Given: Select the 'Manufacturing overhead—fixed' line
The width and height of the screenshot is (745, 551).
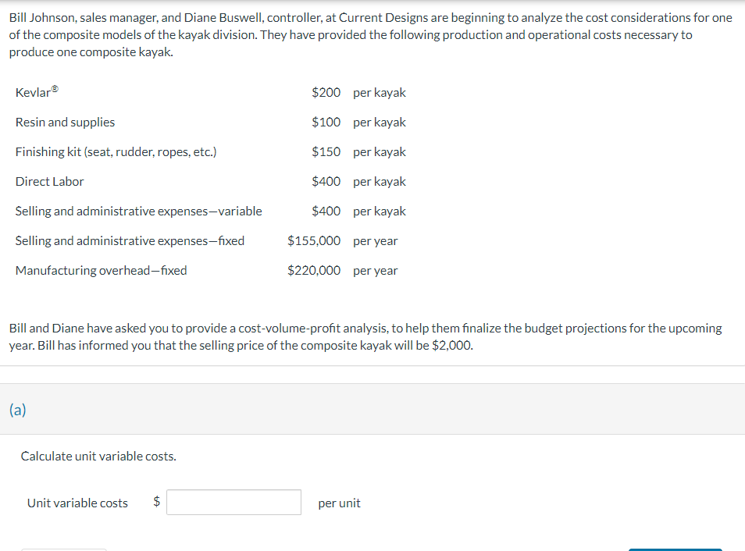Looking at the screenshot, I should tap(102, 270).
